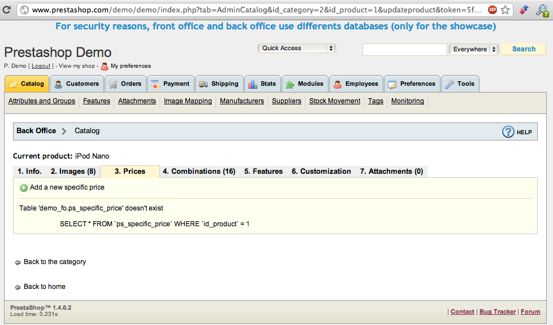The height and width of the screenshot is (325, 553).
Task: Open the Modules main menu tab
Action: point(305,84)
